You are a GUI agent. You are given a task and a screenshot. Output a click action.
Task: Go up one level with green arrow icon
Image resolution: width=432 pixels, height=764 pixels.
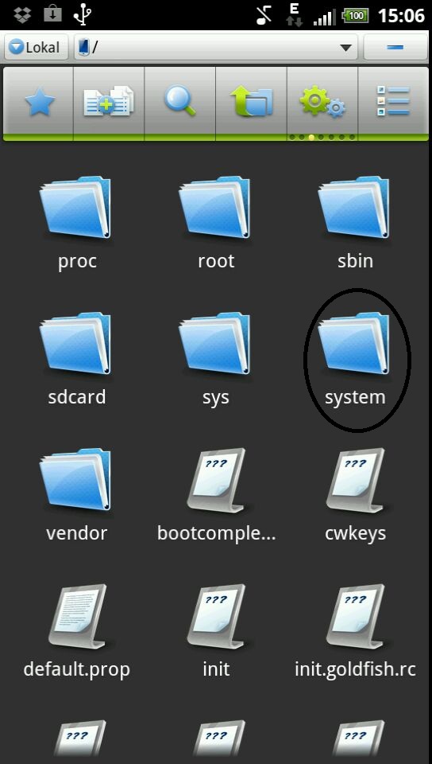pyautogui.click(x=251, y=102)
